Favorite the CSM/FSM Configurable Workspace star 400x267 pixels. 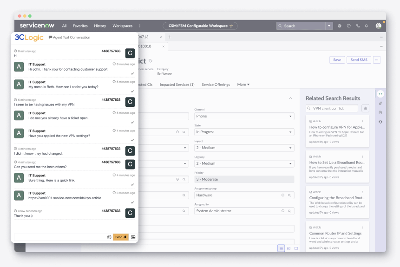tap(231, 26)
